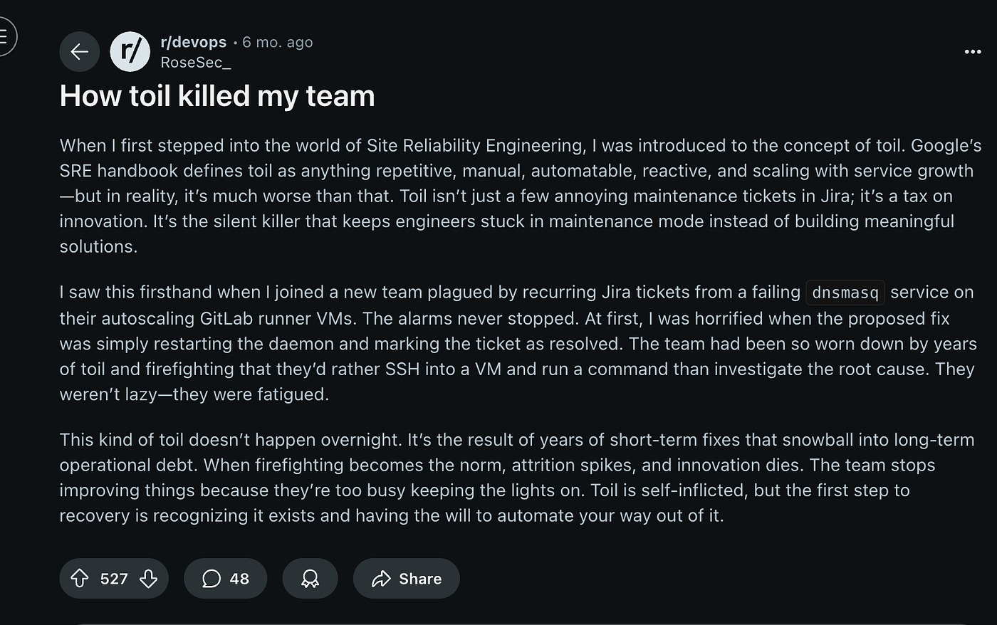
Task: Downvote the post with the down arrow
Action: (148, 579)
